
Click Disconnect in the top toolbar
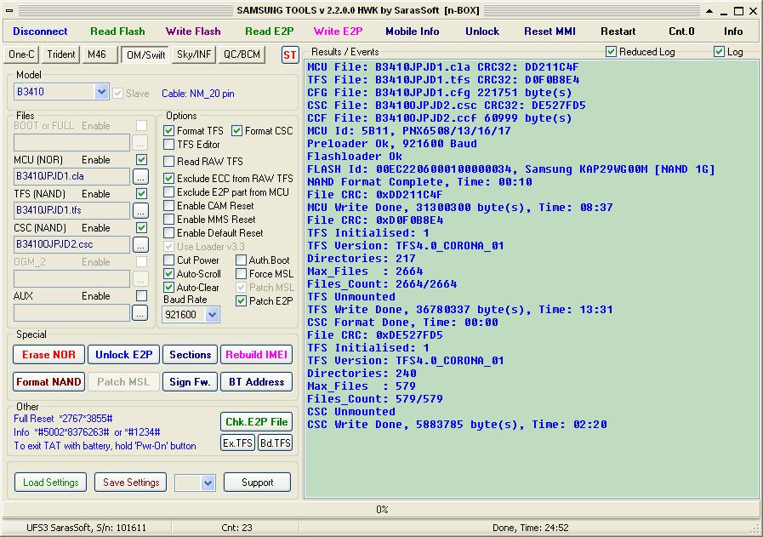tap(40, 31)
